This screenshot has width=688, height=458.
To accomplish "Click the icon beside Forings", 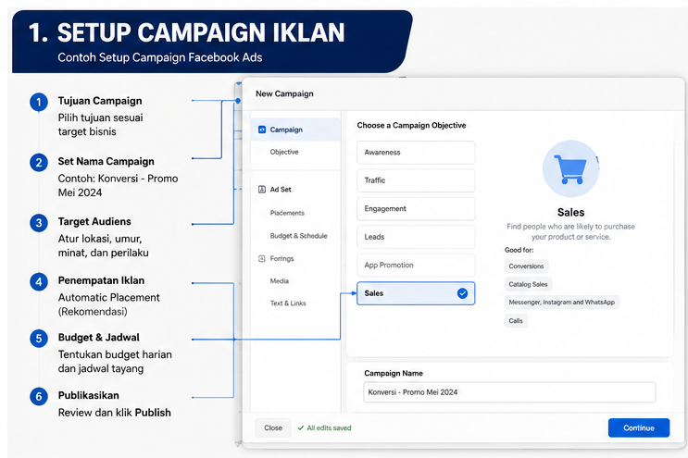I will coord(262,258).
